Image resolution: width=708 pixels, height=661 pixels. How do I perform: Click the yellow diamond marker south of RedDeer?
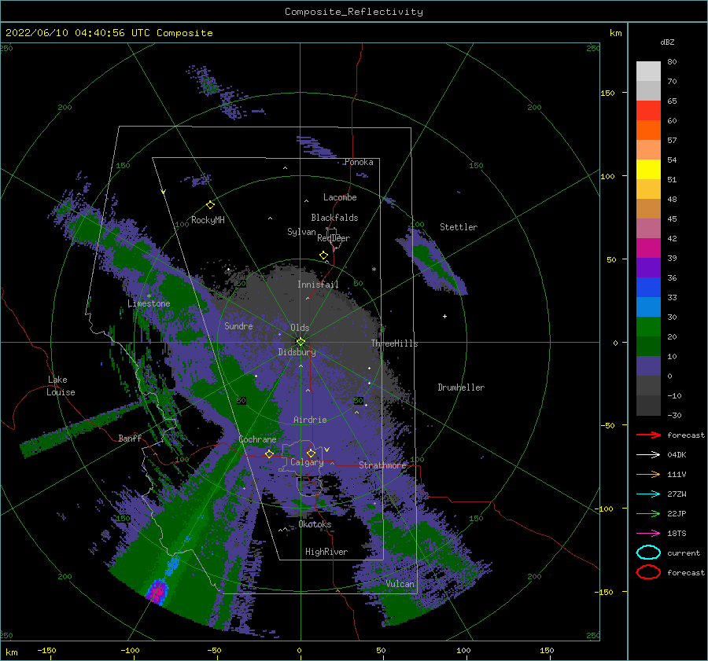click(x=324, y=255)
